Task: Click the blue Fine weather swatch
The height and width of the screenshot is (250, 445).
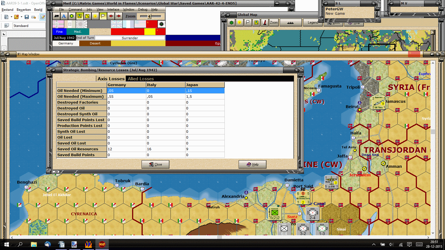Action: coord(60,32)
